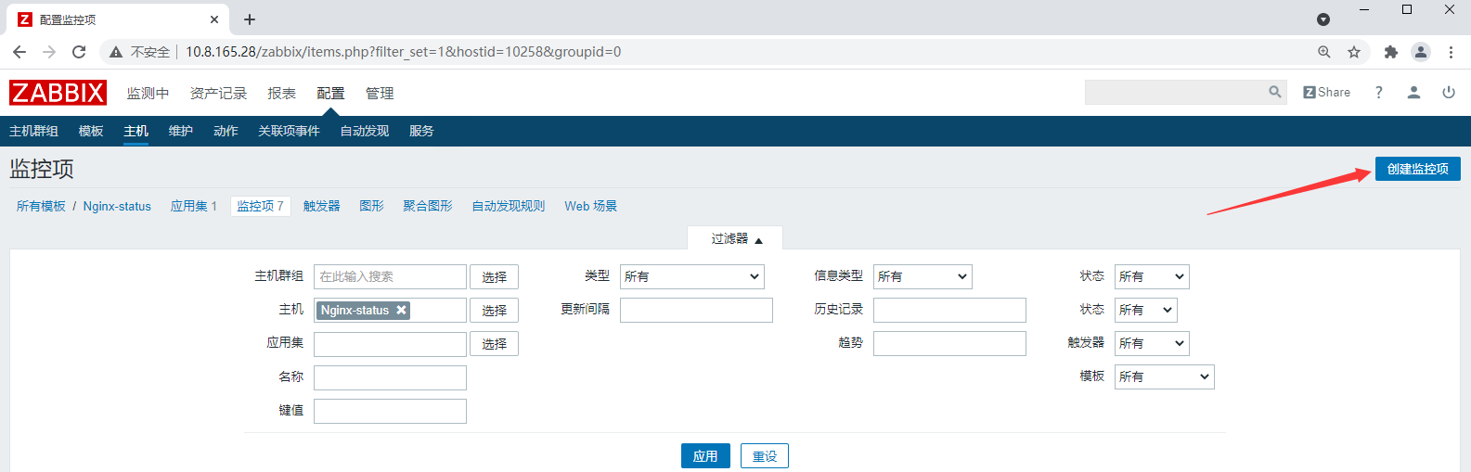Screen dimensions: 1471x472
Task: Click the ZABBIX logo
Action: pyautogui.click(x=58, y=93)
